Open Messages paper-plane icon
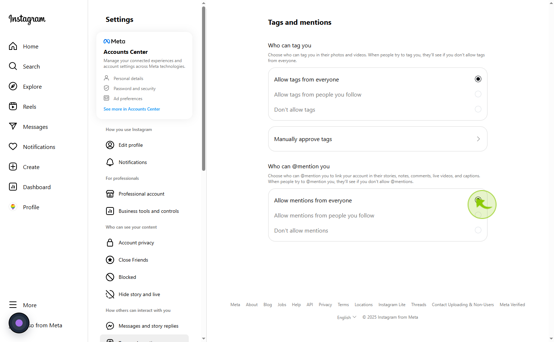Image resolution: width=554 pixels, height=342 pixels. (x=13, y=127)
